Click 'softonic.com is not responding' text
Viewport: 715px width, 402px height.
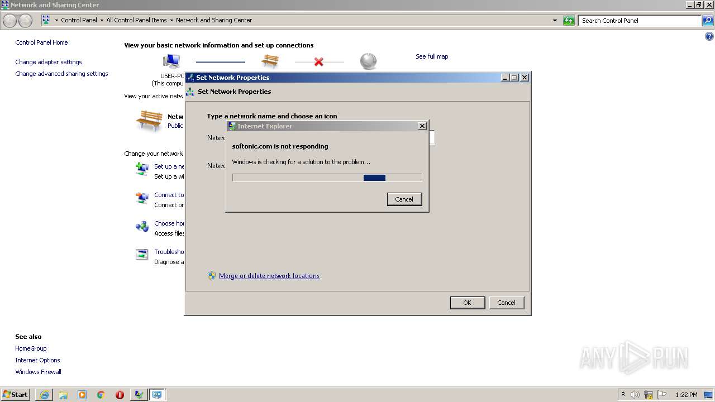click(280, 146)
